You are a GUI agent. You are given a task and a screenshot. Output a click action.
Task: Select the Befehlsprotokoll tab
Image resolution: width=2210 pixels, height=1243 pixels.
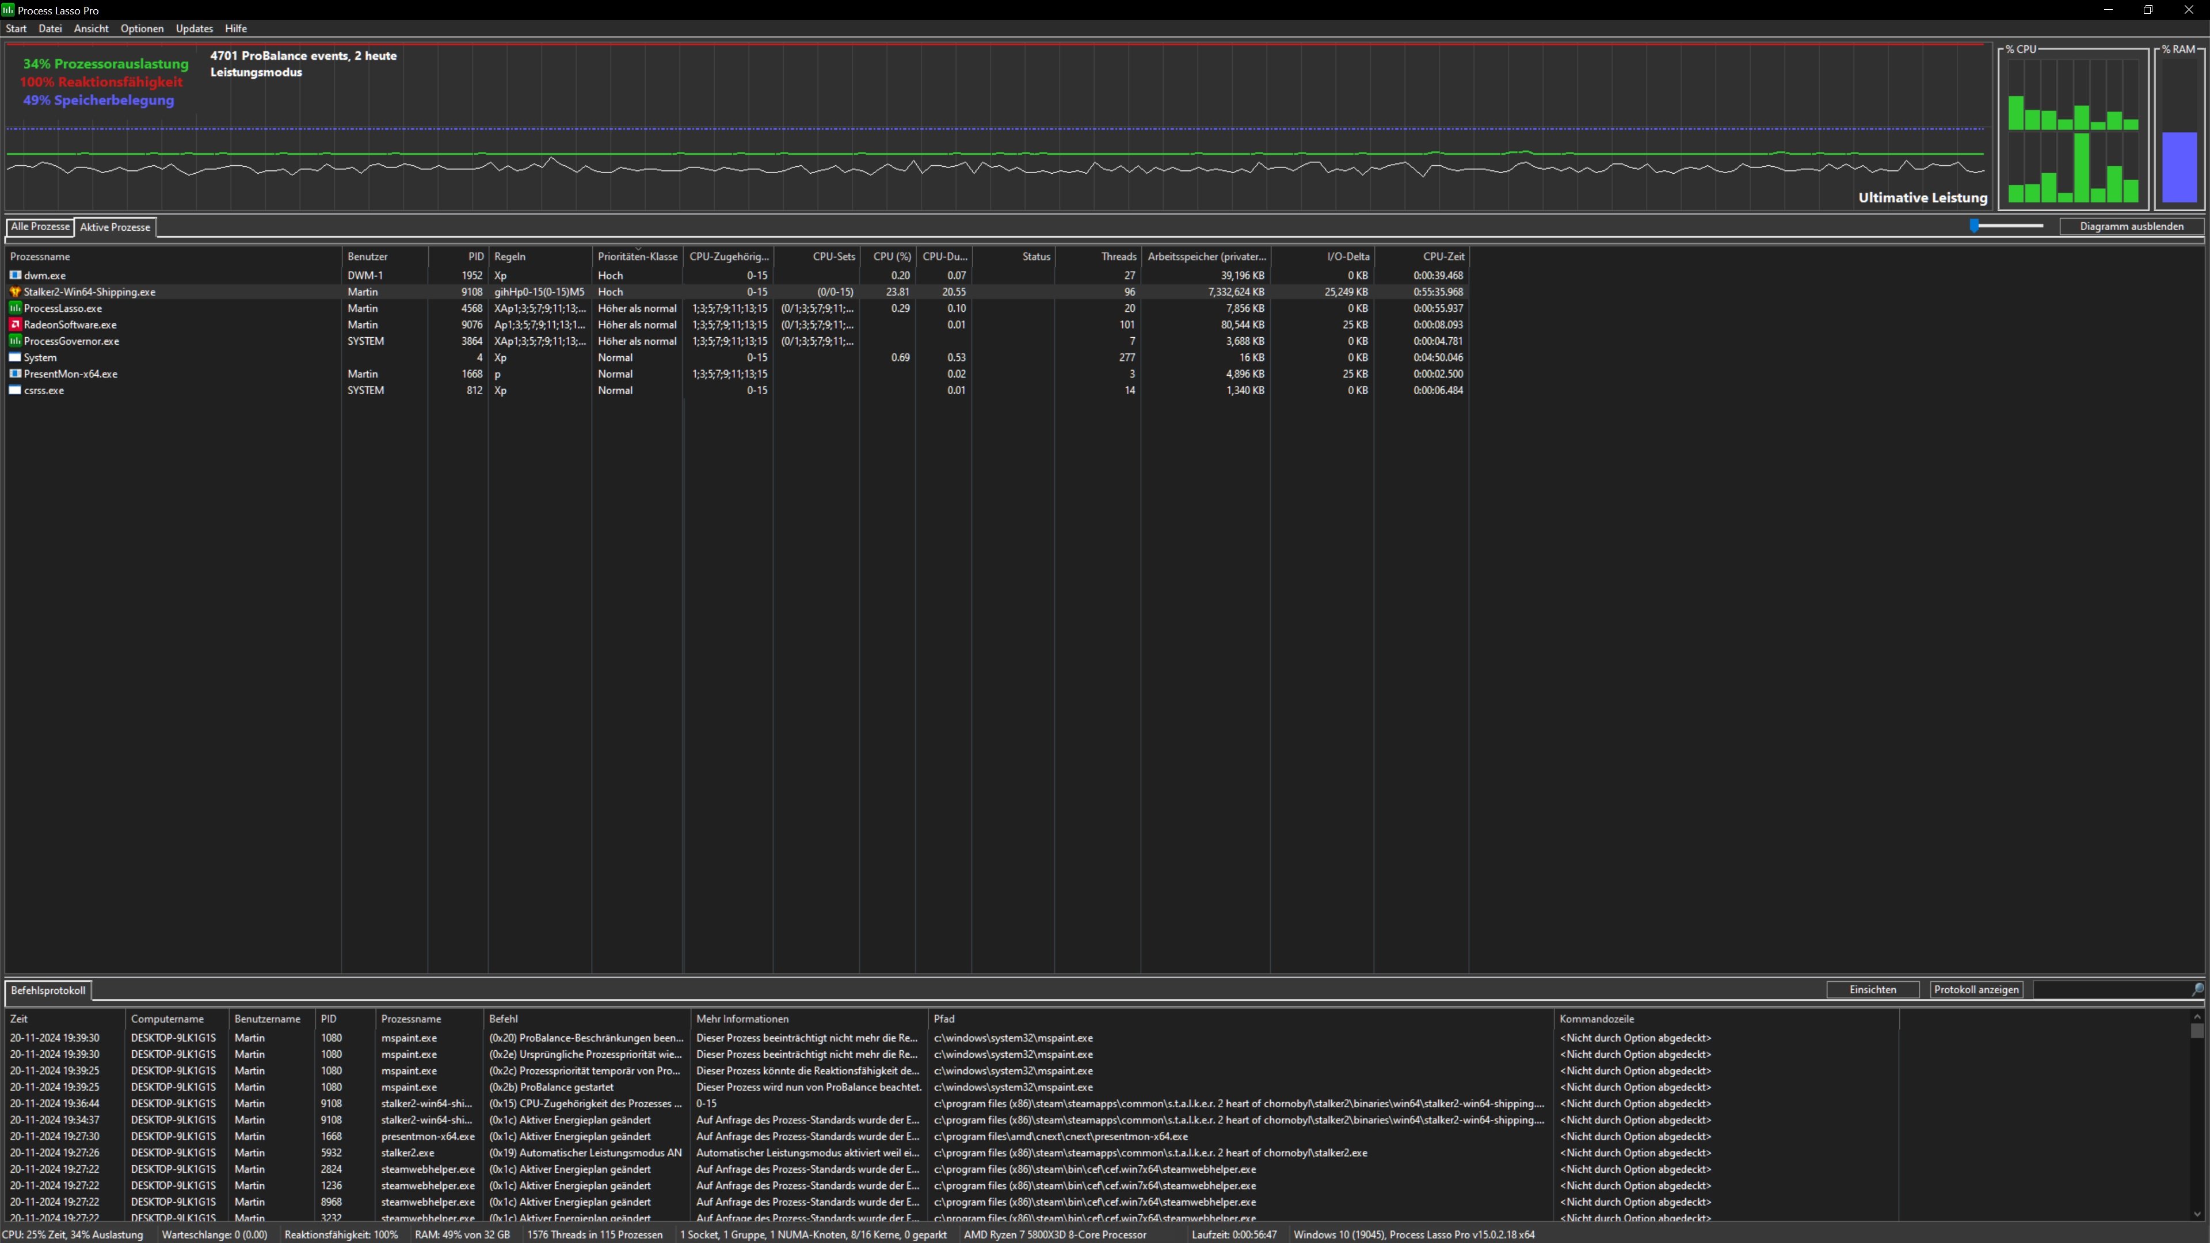[x=47, y=990]
